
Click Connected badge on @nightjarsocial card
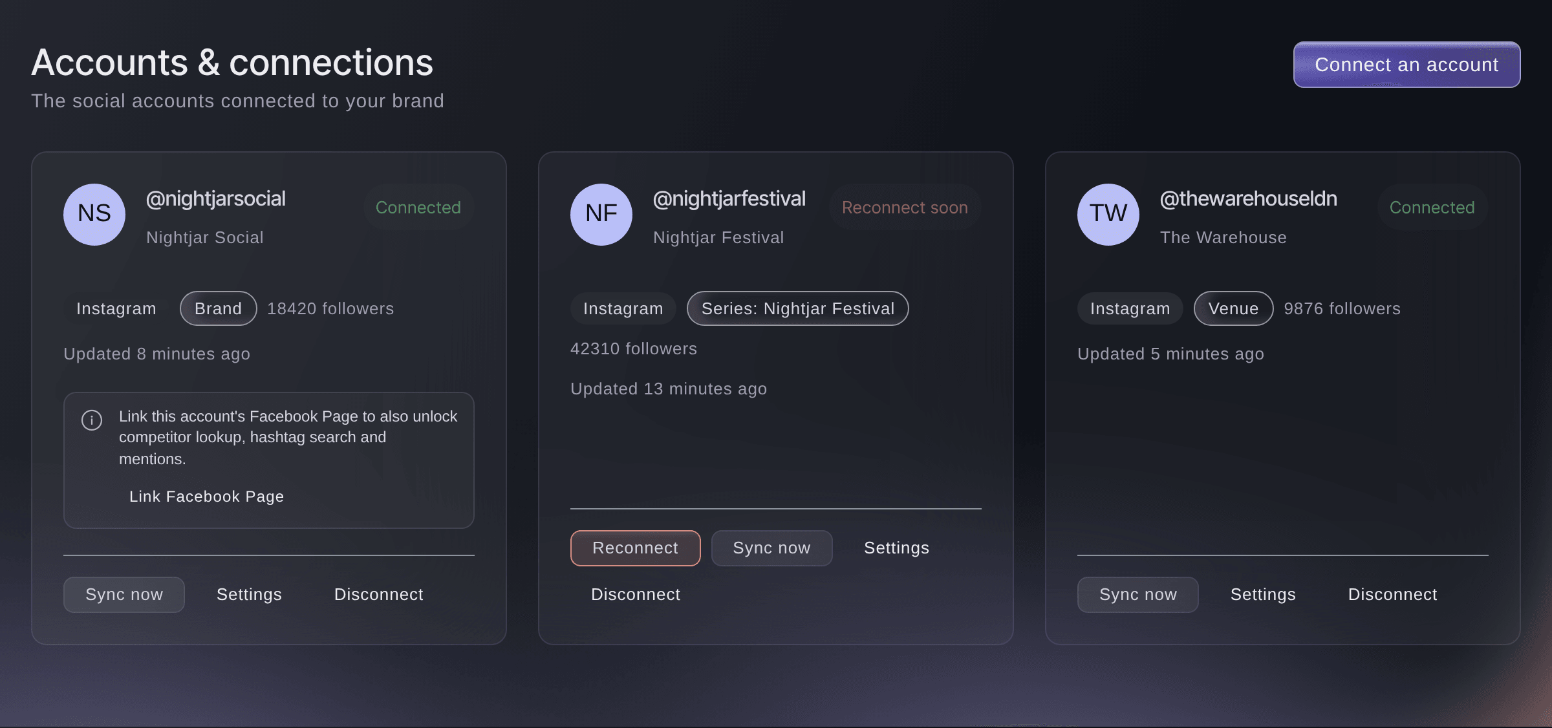(418, 208)
